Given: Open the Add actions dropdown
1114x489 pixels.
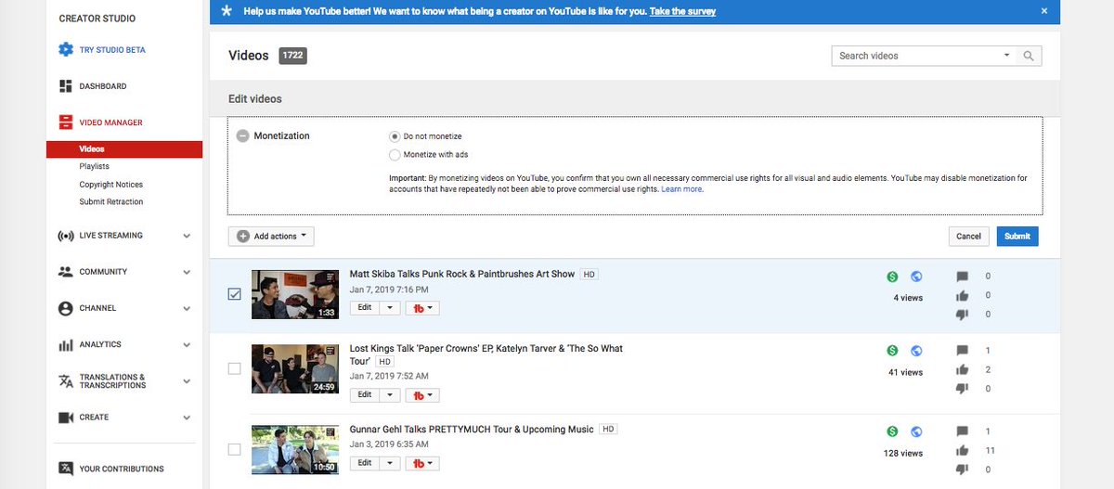Looking at the screenshot, I should pyautogui.click(x=271, y=237).
